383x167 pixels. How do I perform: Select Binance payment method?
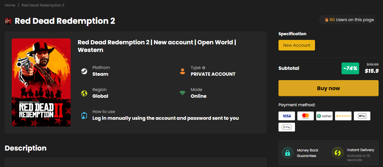coord(343,116)
